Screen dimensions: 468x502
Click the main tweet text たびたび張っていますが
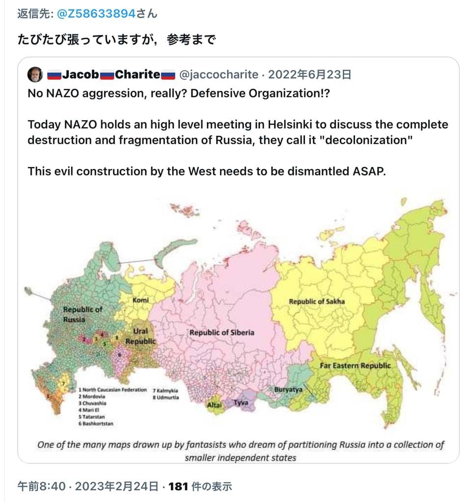pyautogui.click(x=117, y=39)
